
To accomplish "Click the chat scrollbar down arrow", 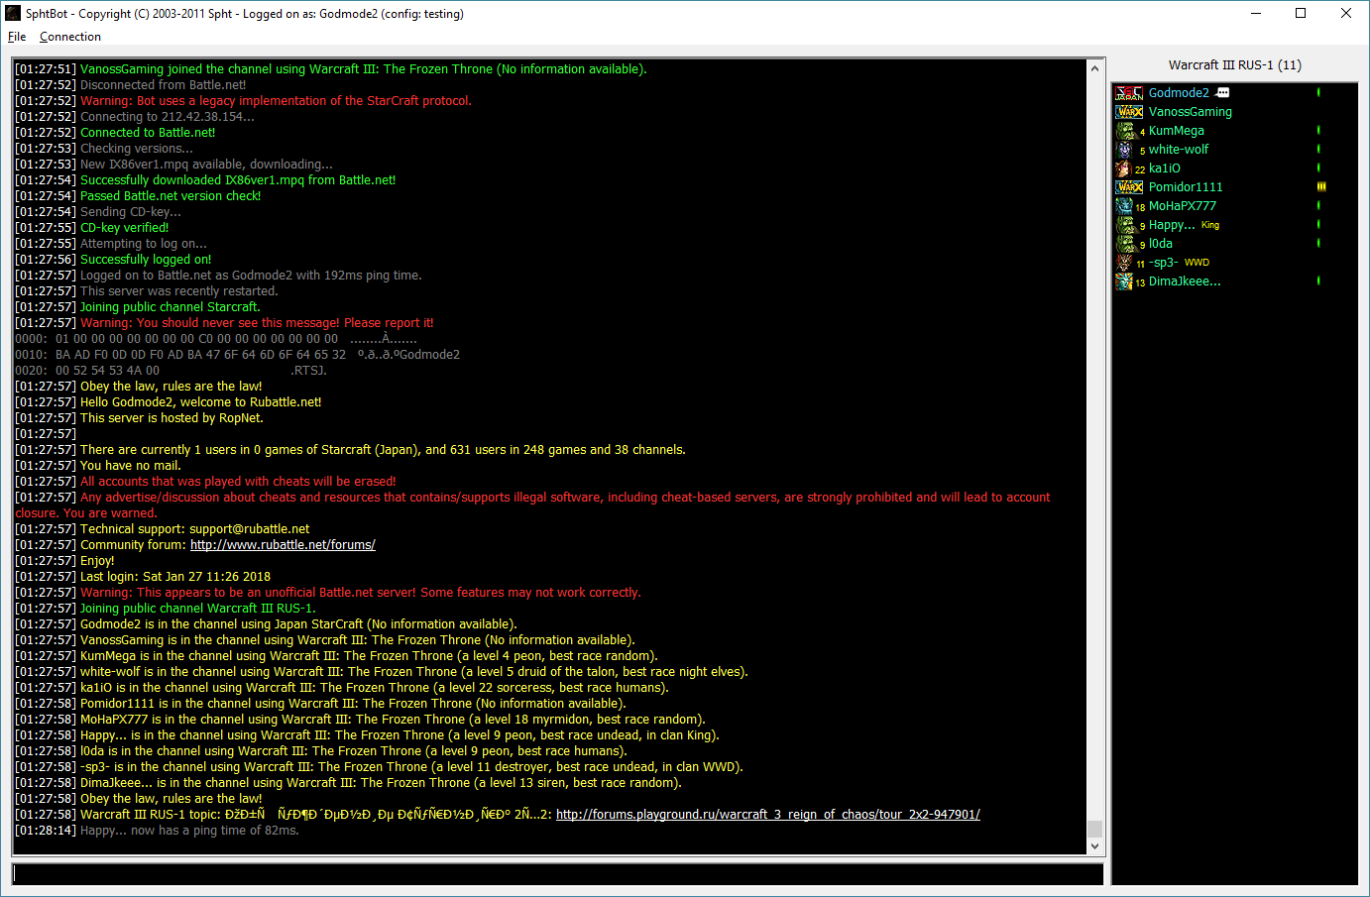I will tap(1094, 845).
